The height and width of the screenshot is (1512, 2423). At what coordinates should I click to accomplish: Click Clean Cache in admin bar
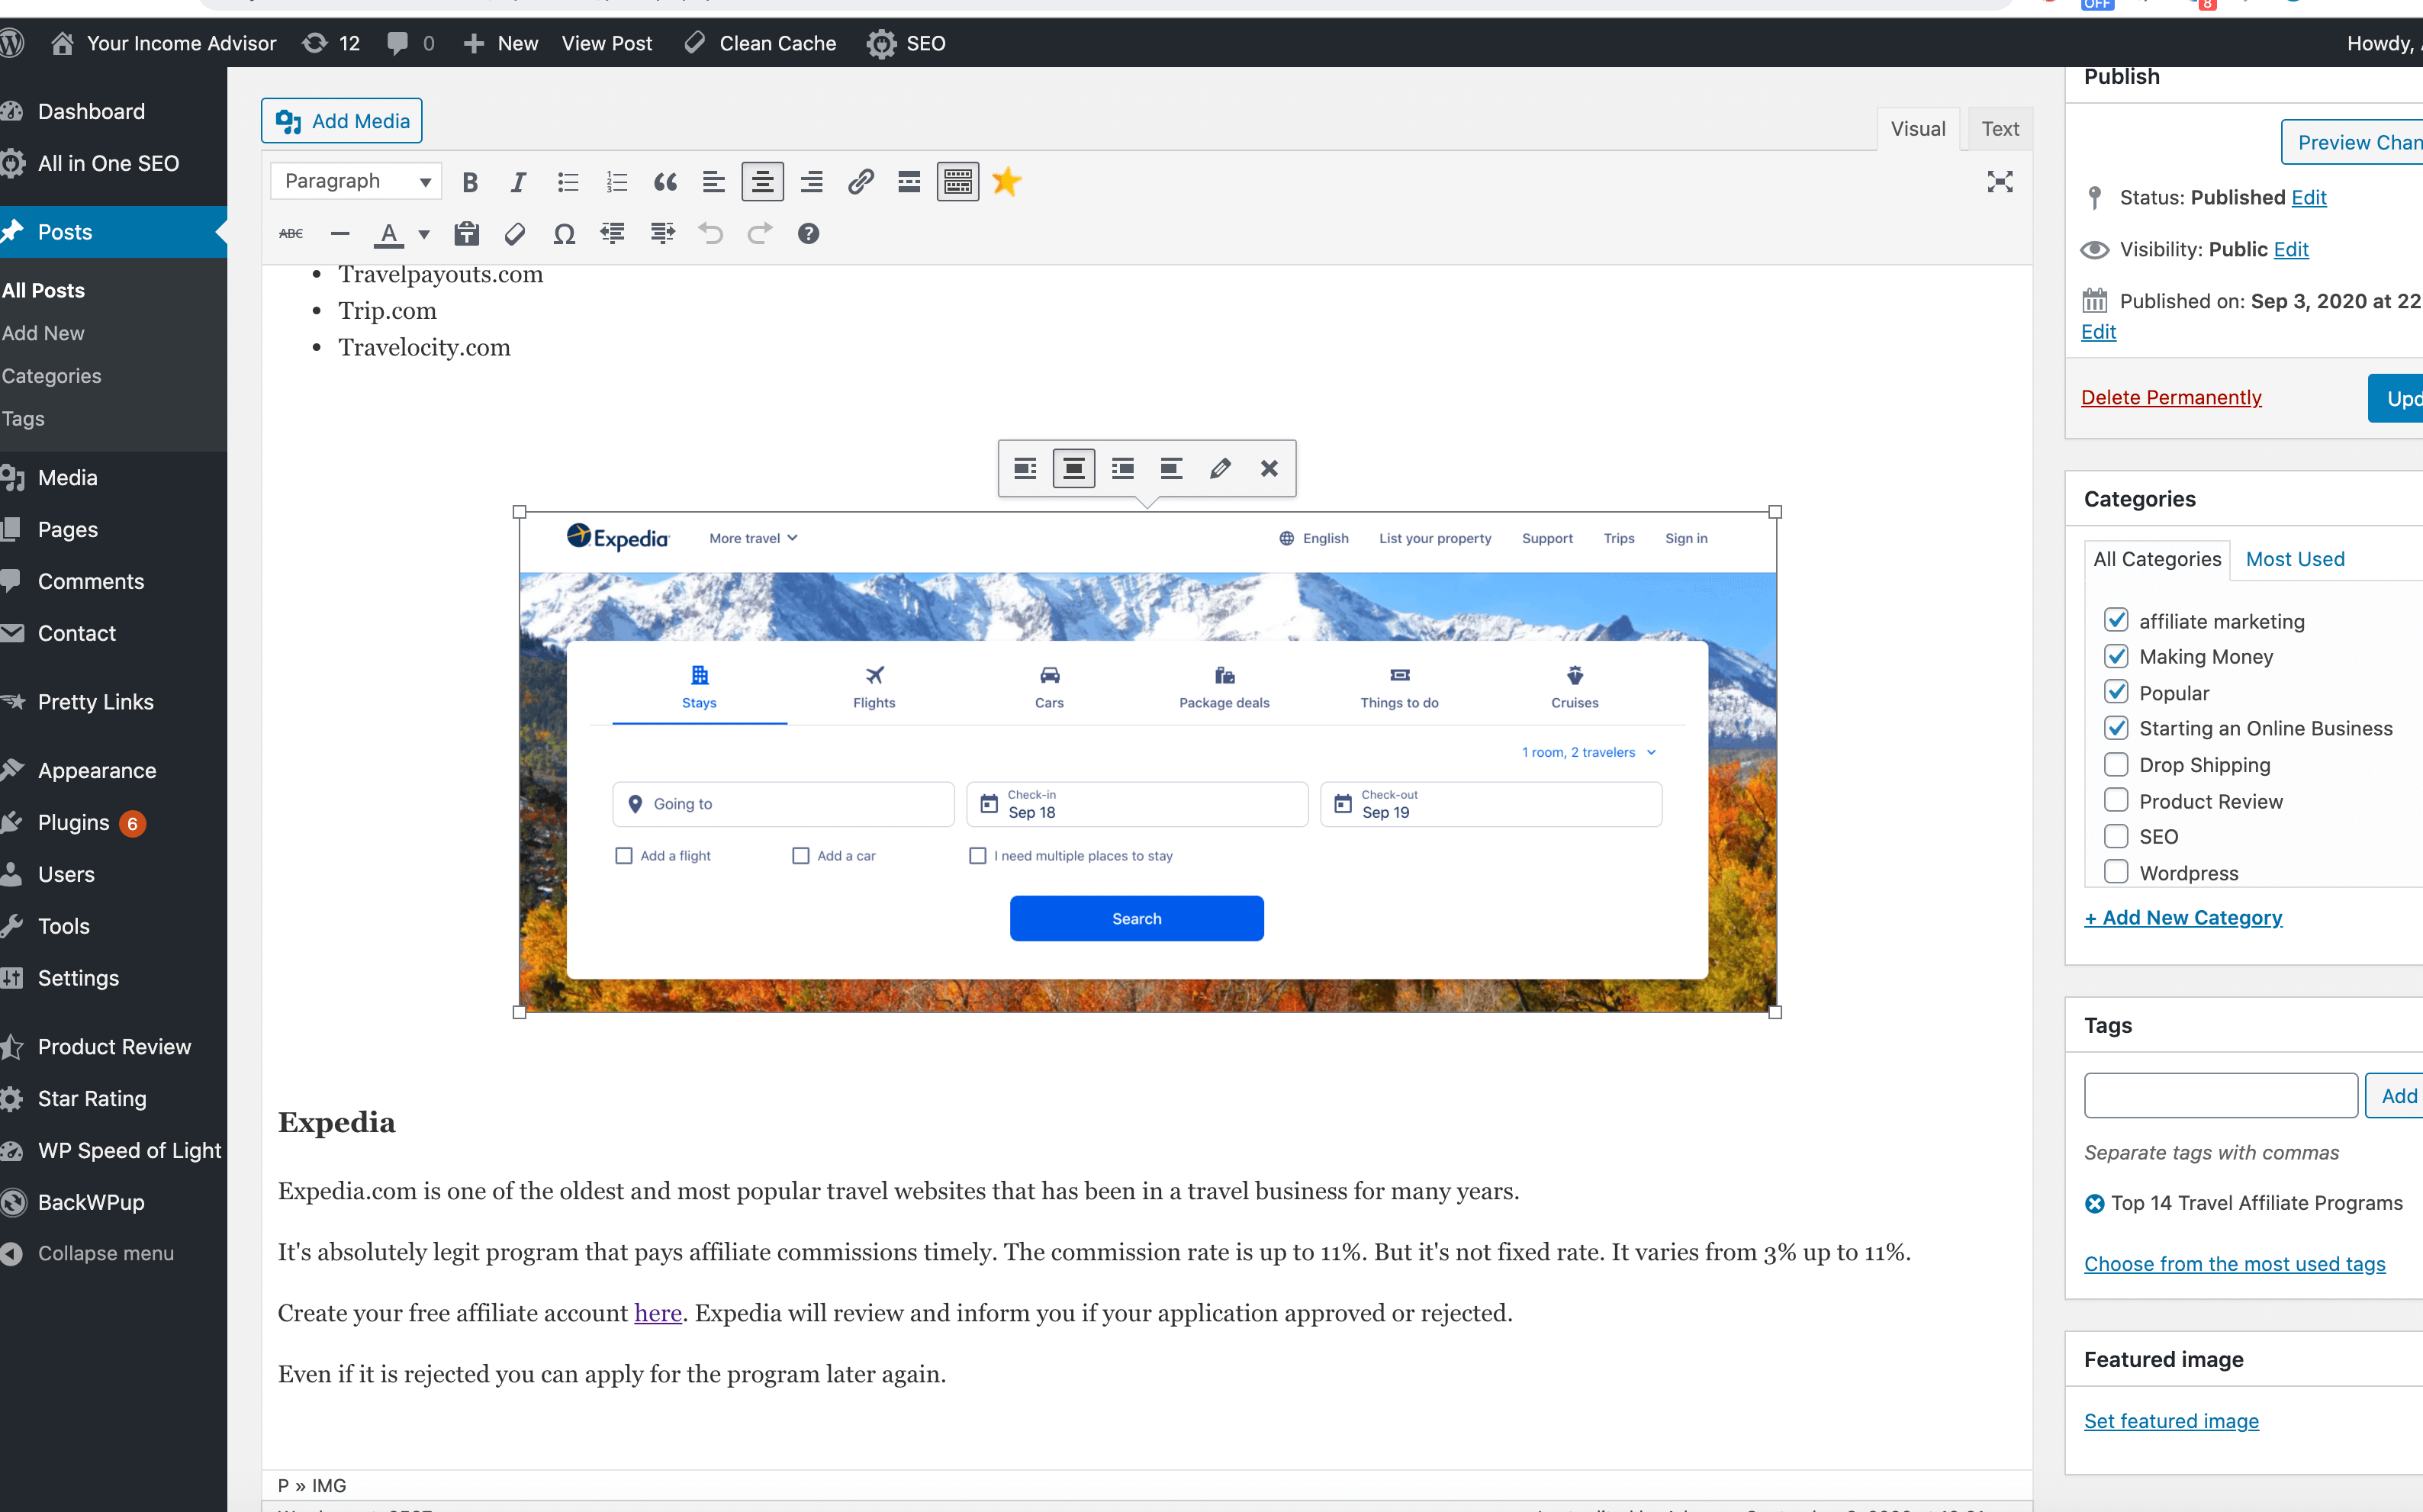[x=760, y=43]
